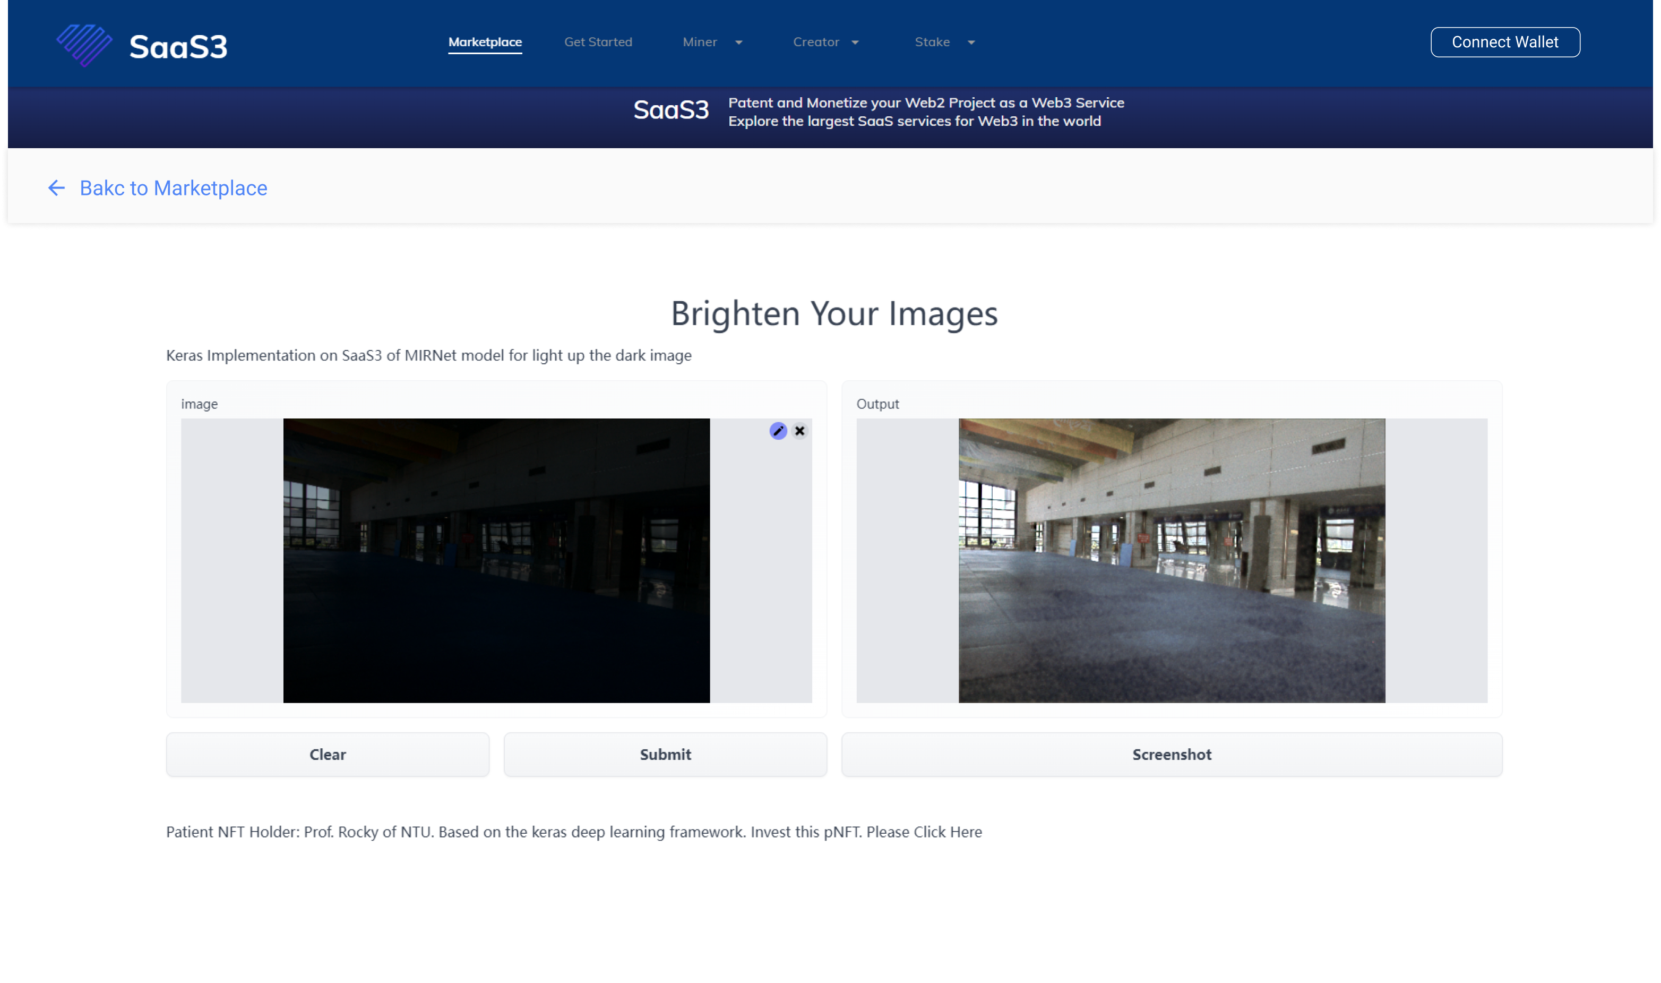This screenshot has height=983, width=1661.
Task: Click the pencil edit icon on the input image
Action: coord(778,431)
